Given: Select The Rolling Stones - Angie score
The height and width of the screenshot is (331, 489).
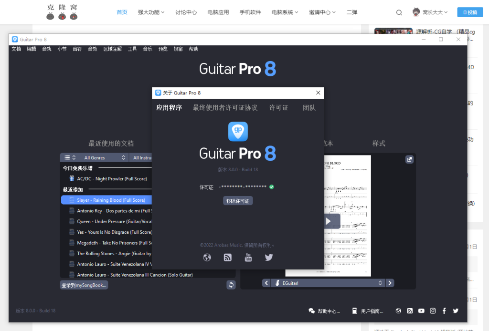Looking at the screenshot, I should point(106,253).
